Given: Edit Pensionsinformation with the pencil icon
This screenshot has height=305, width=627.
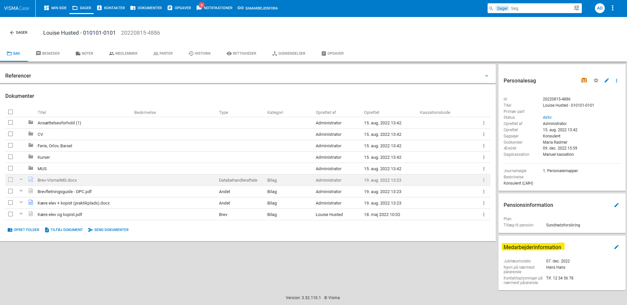Looking at the screenshot, I should tap(617, 205).
